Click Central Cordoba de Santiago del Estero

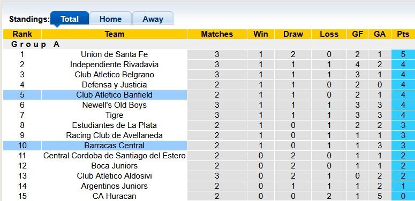(115, 156)
